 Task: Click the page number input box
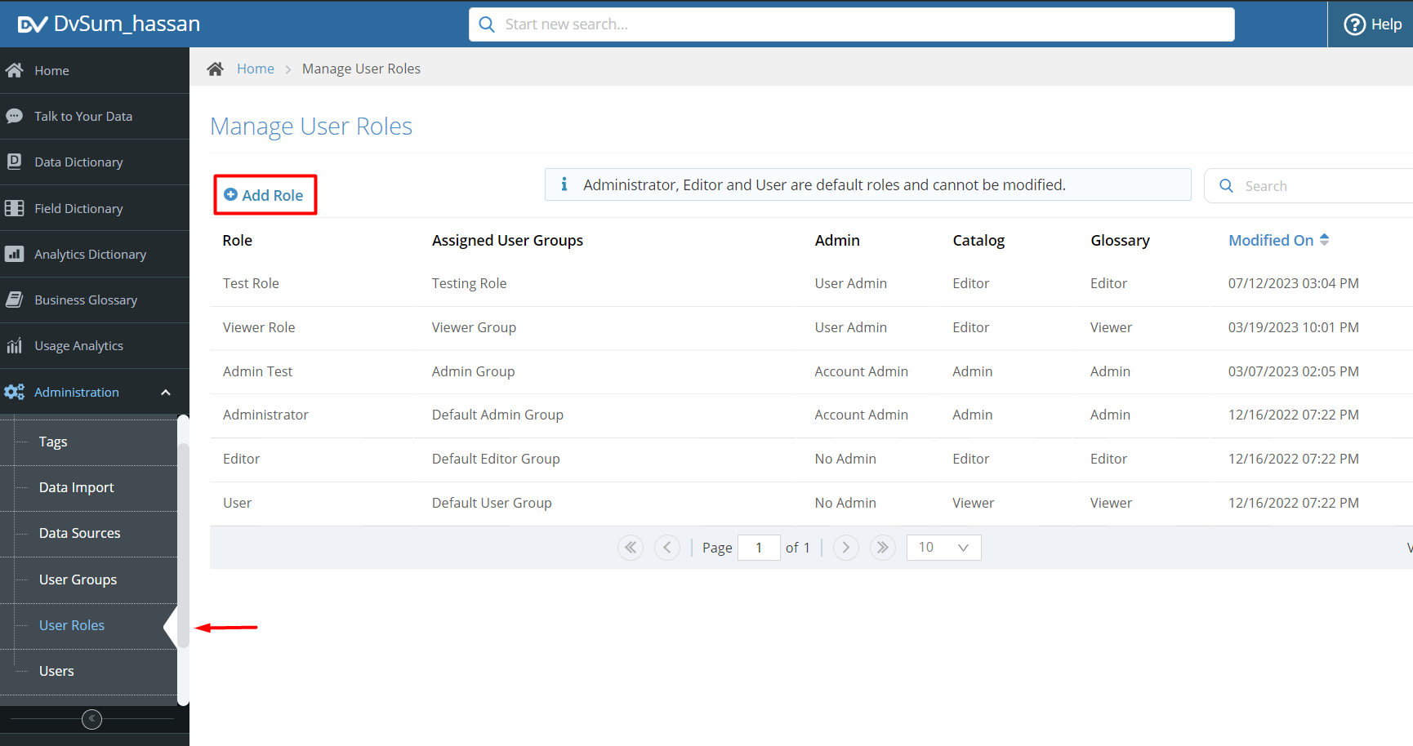pos(759,548)
